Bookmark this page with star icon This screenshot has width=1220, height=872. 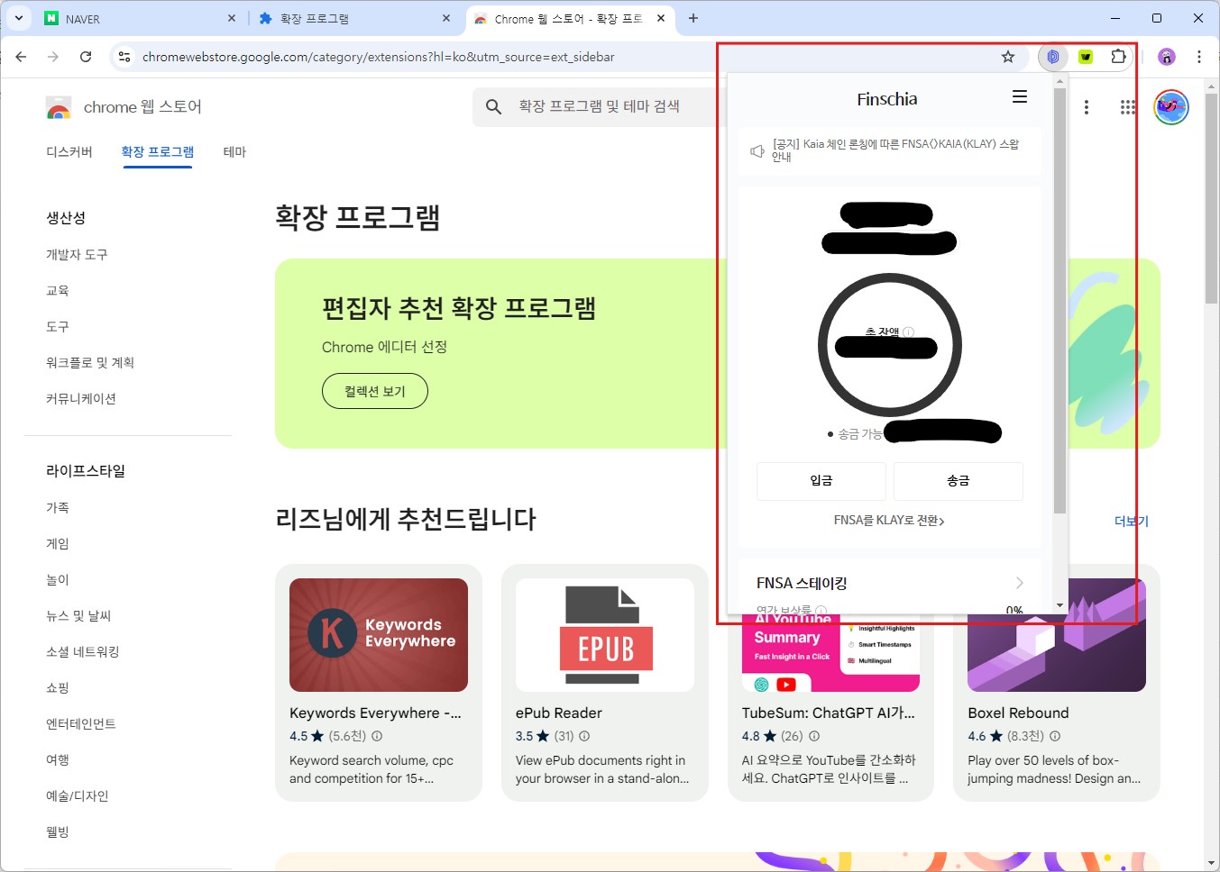tap(1008, 57)
